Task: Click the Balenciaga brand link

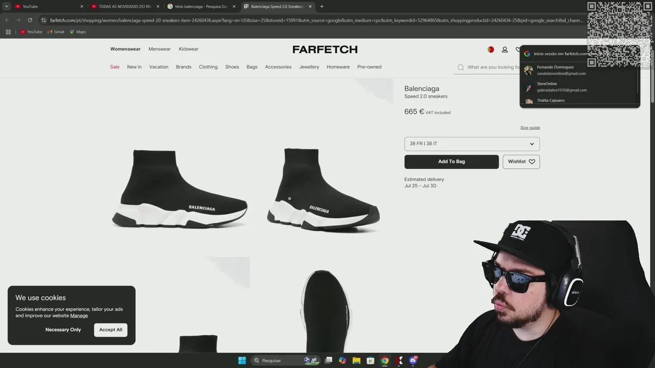Action: (x=422, y=88)
